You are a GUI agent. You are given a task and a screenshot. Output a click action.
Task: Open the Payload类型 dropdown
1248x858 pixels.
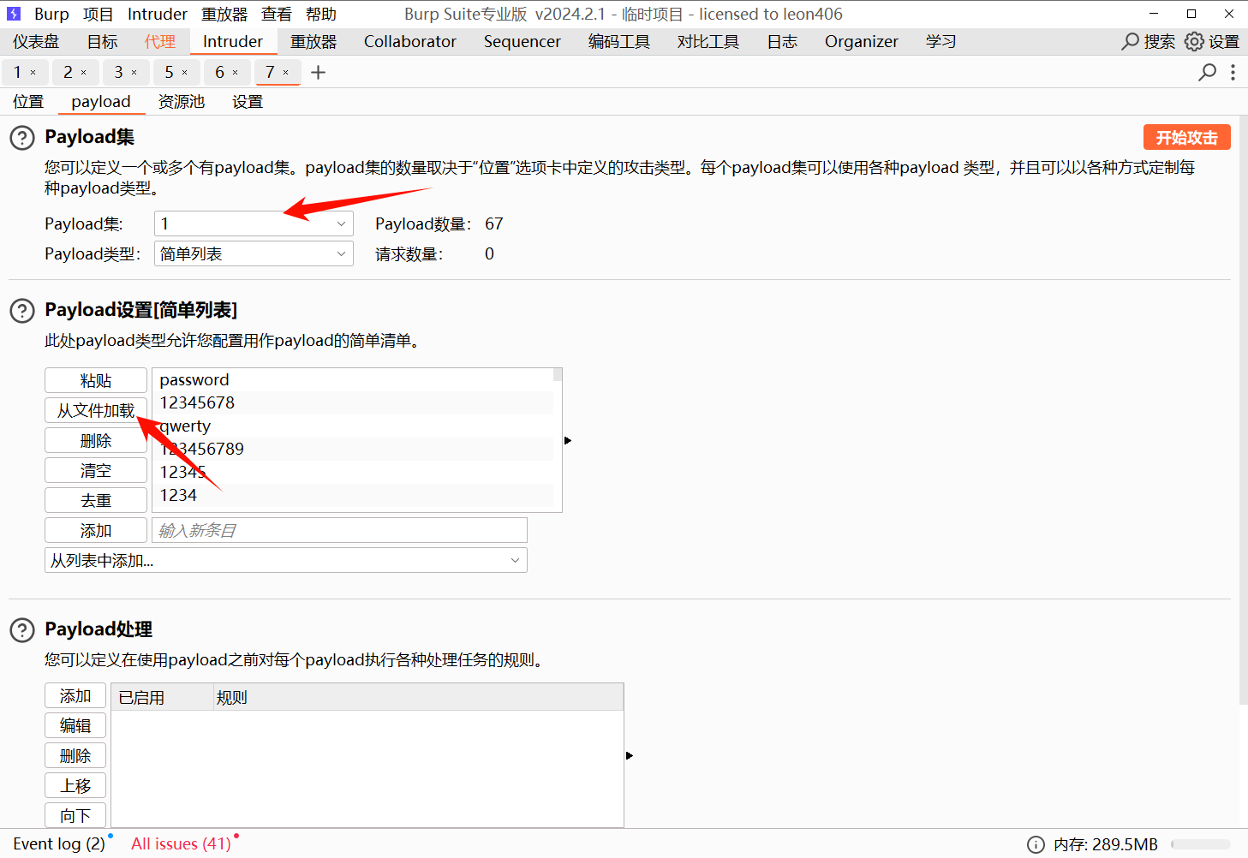[254, 253]
